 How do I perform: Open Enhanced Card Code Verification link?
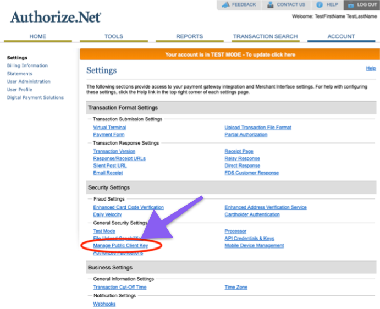click(129, 207)
